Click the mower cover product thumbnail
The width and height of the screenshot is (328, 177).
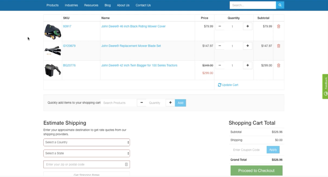[x=53, y=32]
